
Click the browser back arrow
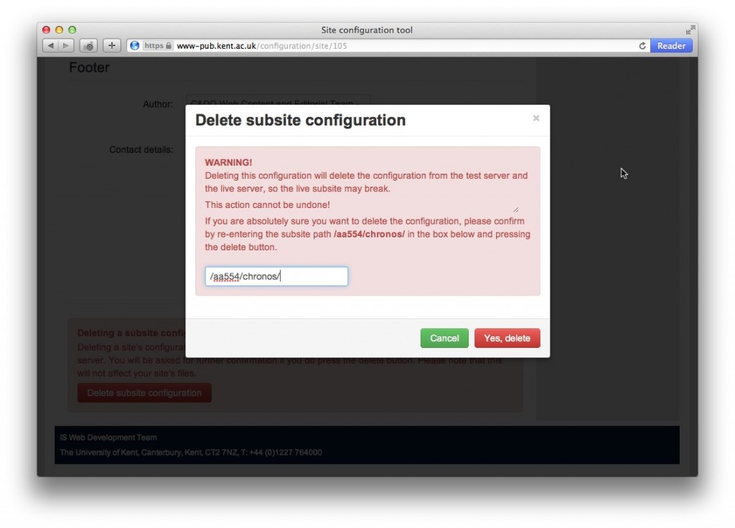point(50,46)
